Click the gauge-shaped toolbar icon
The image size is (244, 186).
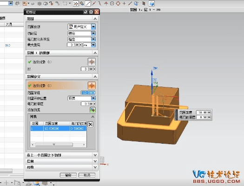[46, 4]
